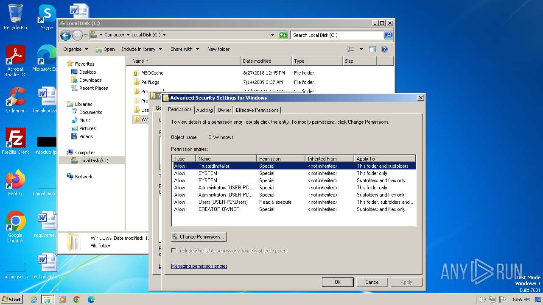This screenshot has height=305, width=543.
Task: Launch Skype from the desktop
Action: 47,17
